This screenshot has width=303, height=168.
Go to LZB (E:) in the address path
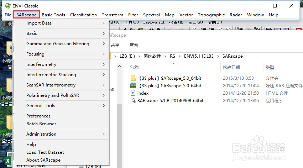click(127, 56)
